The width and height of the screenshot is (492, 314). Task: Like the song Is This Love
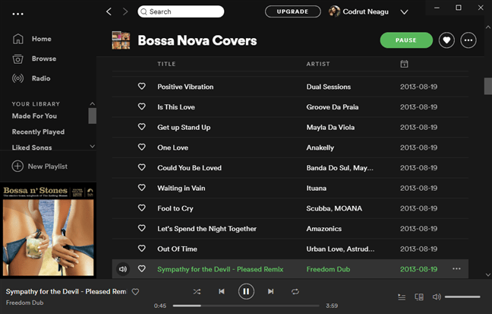coord(142,106)
